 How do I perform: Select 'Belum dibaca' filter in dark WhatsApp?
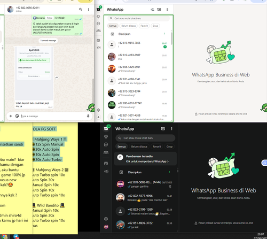pyautogui.click(x=139, y=147)
